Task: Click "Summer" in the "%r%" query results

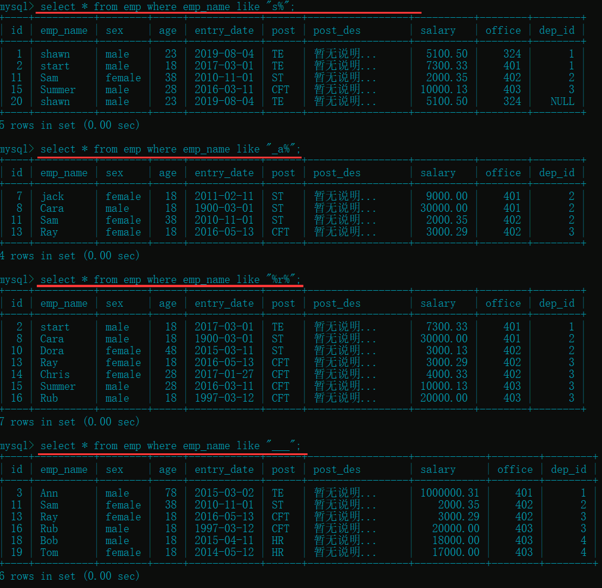Action: click(58, 386)
